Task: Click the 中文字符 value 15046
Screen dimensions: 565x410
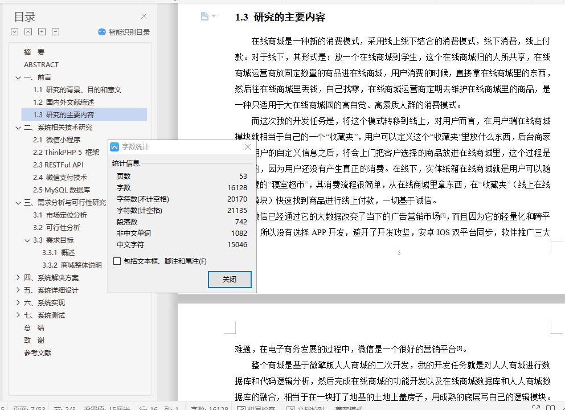Action: 237,245
